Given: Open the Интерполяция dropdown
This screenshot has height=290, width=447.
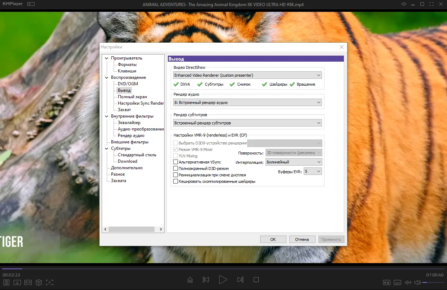Looking at the screenshot, I should tap(294, 162).
